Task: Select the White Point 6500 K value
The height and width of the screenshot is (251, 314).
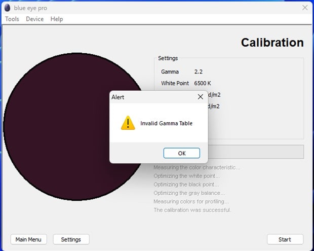Action: pos(203,83)
